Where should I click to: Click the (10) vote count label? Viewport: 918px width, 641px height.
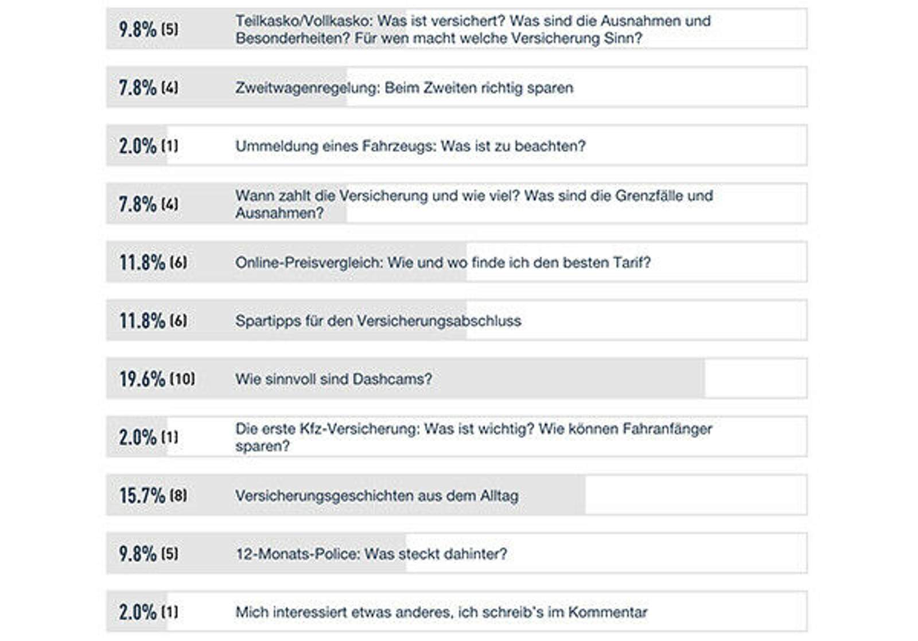182,379
